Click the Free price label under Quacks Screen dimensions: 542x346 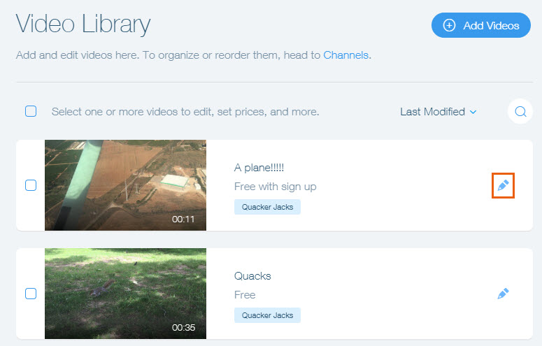click(x=245, y=295)
